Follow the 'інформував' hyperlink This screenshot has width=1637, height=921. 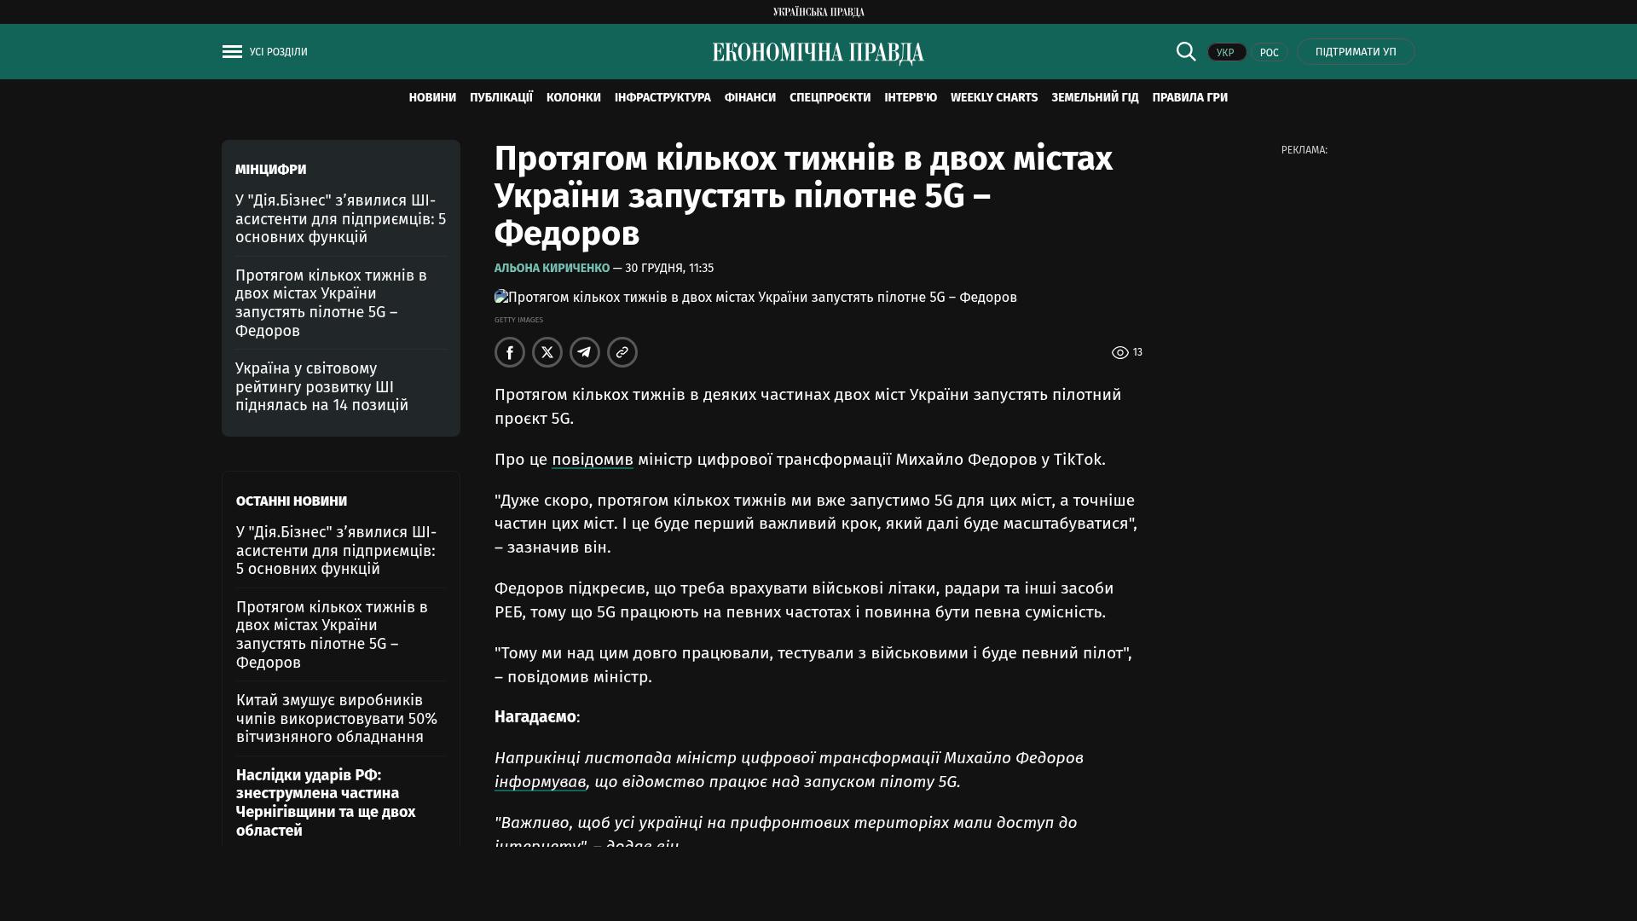coord(540,782)
